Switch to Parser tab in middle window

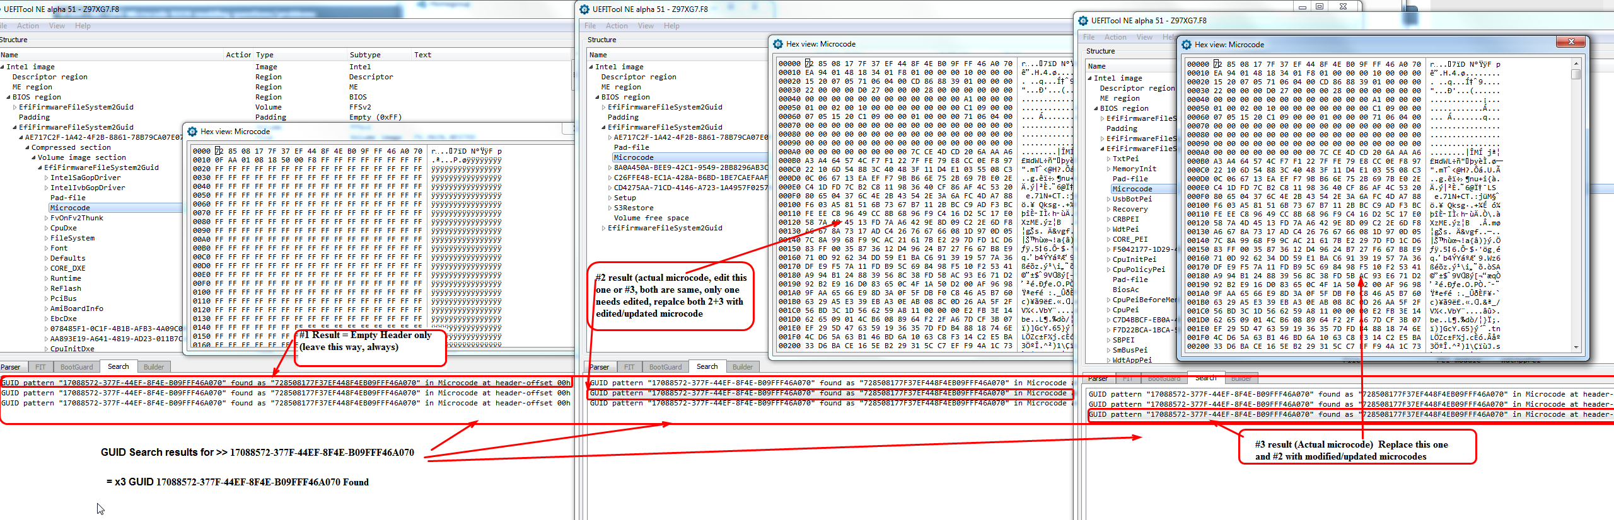[600, 367]
